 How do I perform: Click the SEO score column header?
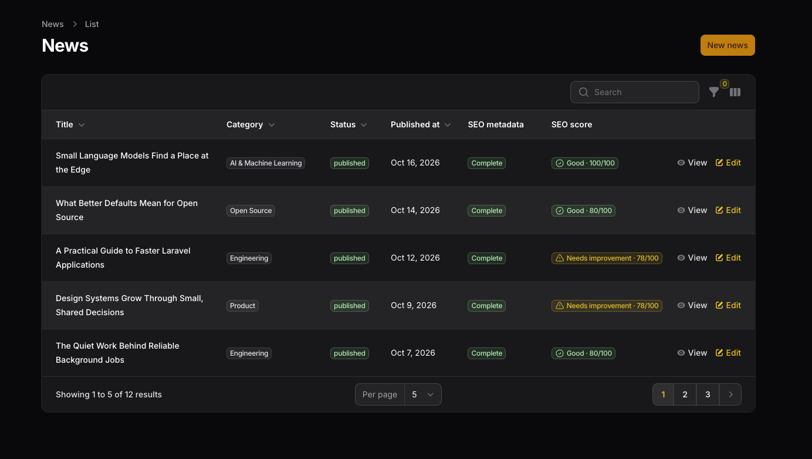click(x=571, y=124)
